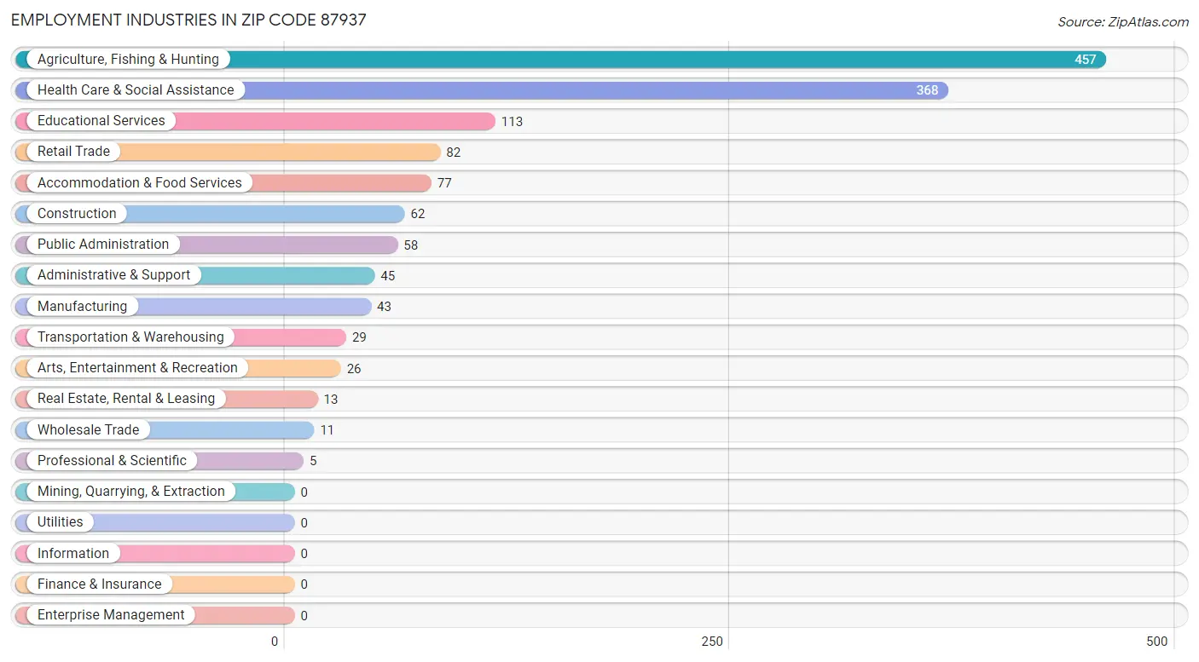The width and height of the screenshot is (1199, 662).
Task: Click the 29 value beside Transportation & Warehousing
Action: click(x=359, y=337)
